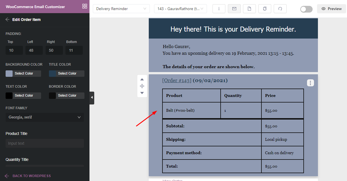Click the envelope email icon button
This screenshot has height=181, width=347.
[x=234, y=9]
